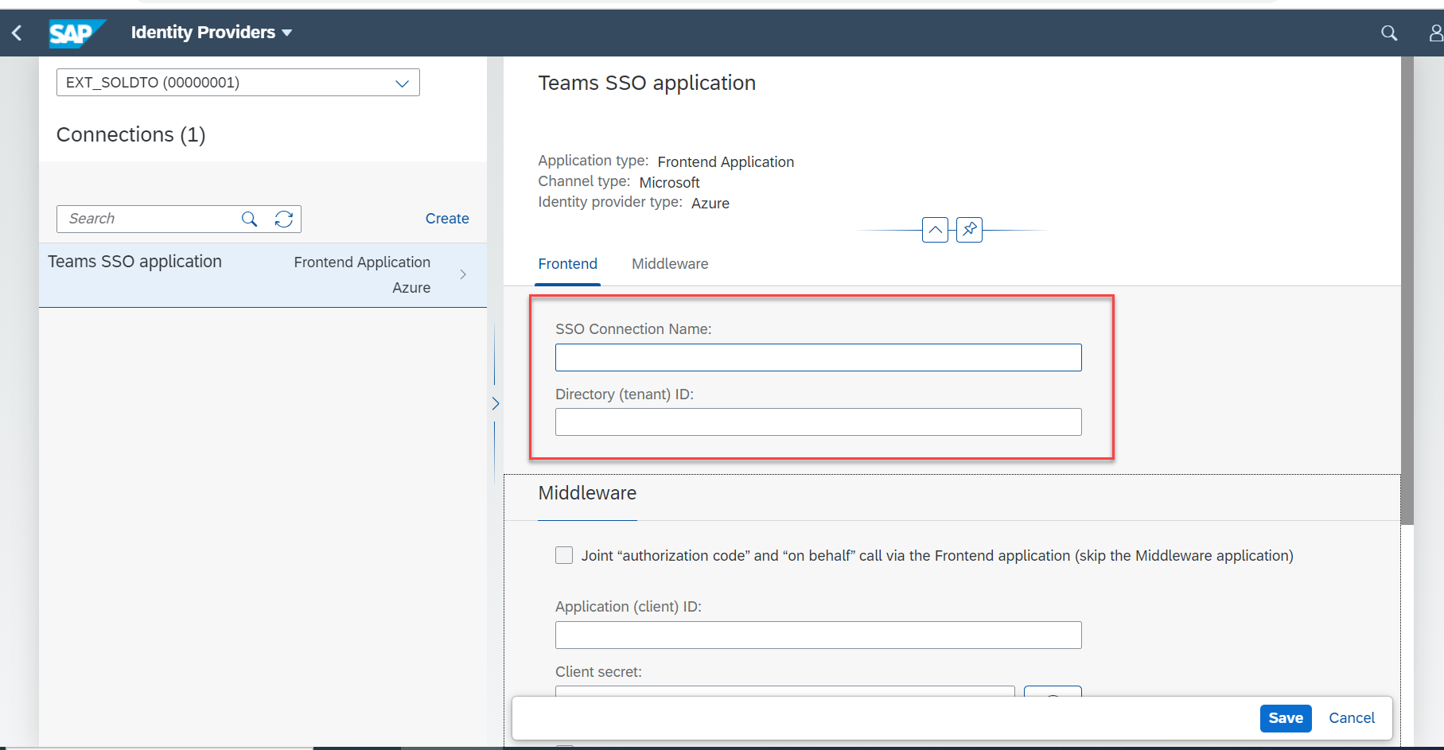The image size is (1444, 750).
Task: Collapse the header with the up chevron
Action: (x=935, y=230)
